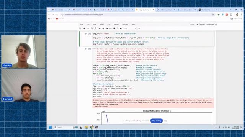This screenshot has width=245, height=137.
Task: Open the All Bookmarks folder
Action: click(237, 19)
